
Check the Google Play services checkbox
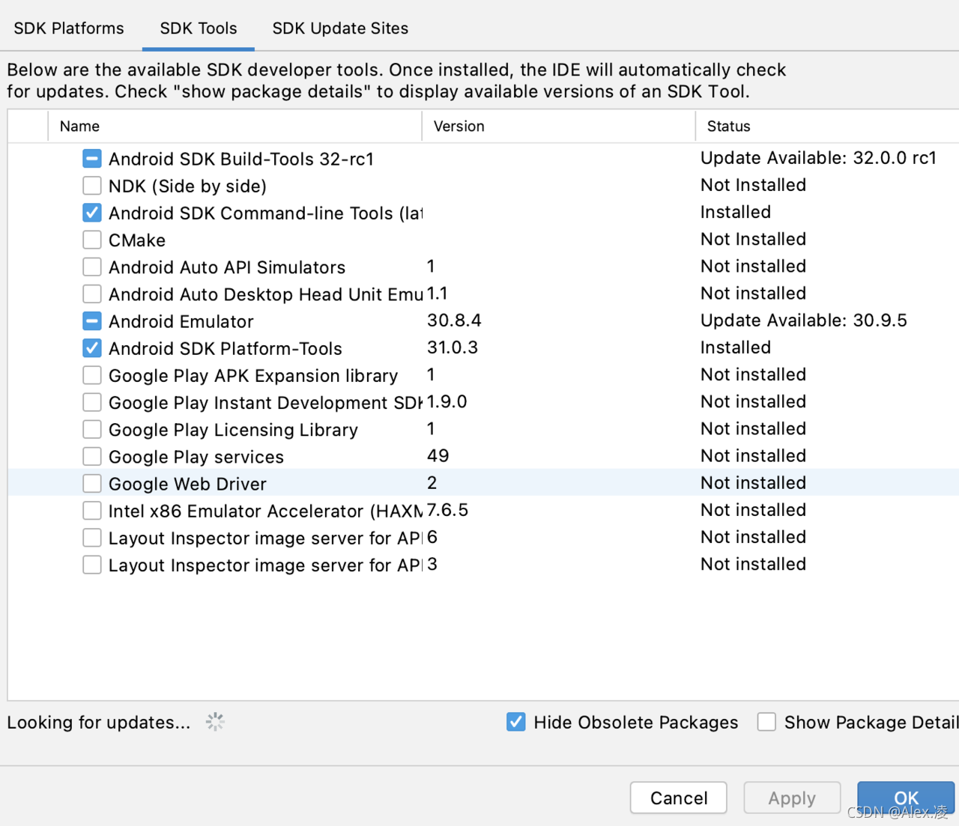(x=92, y=456)
